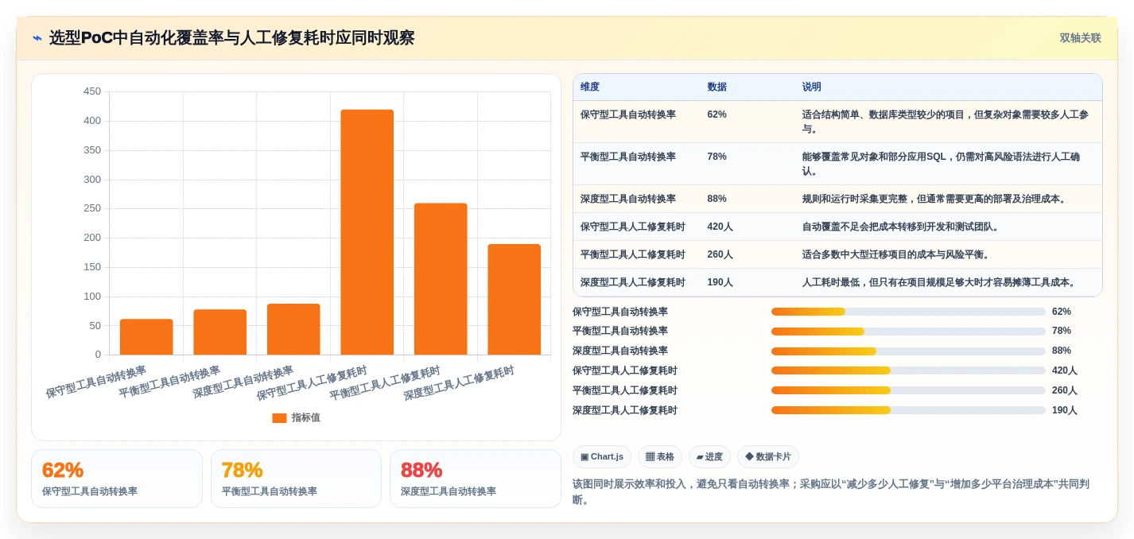Click the 190人 progress bar
This screenshot has width=1134, height=539.
pyautogui.click(x=908, y=410)
